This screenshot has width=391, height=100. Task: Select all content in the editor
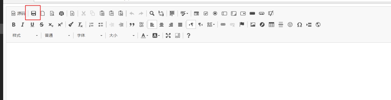(x=172, y=13)
